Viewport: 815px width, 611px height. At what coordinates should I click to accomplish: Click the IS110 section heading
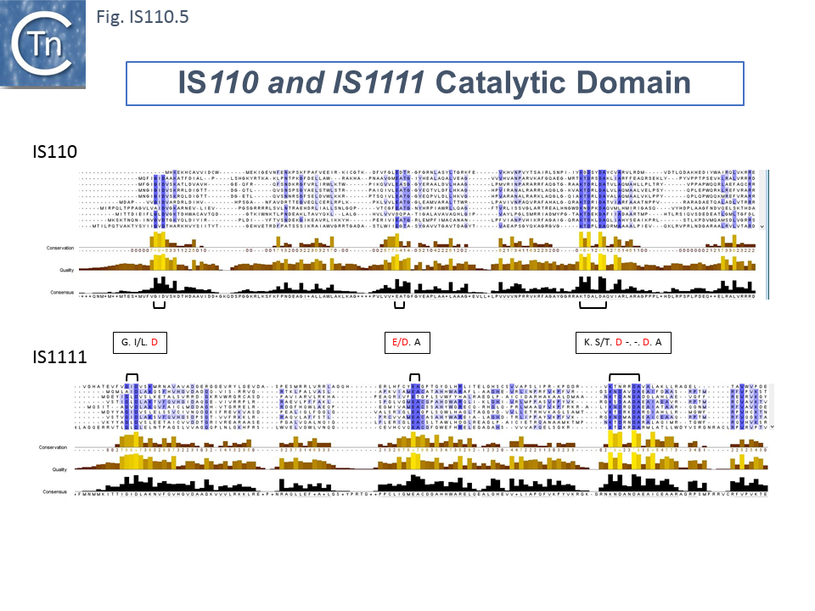click(54, 153)
